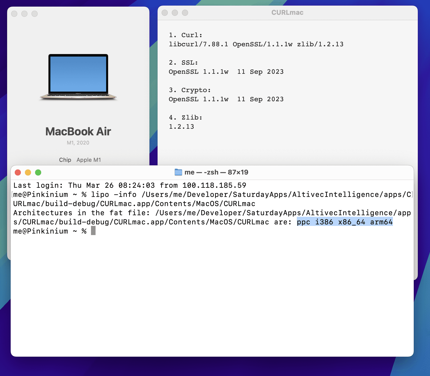Click the zoom button of MacBook Air window
Screen dimensions: 430x376
(35, 14)
